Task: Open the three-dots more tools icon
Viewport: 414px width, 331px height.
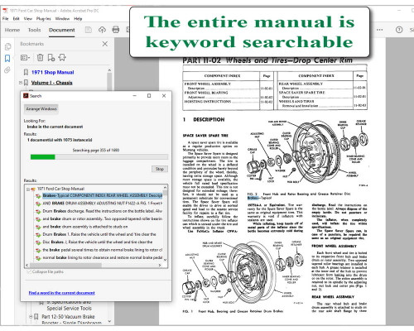Action: coord(380,30)
